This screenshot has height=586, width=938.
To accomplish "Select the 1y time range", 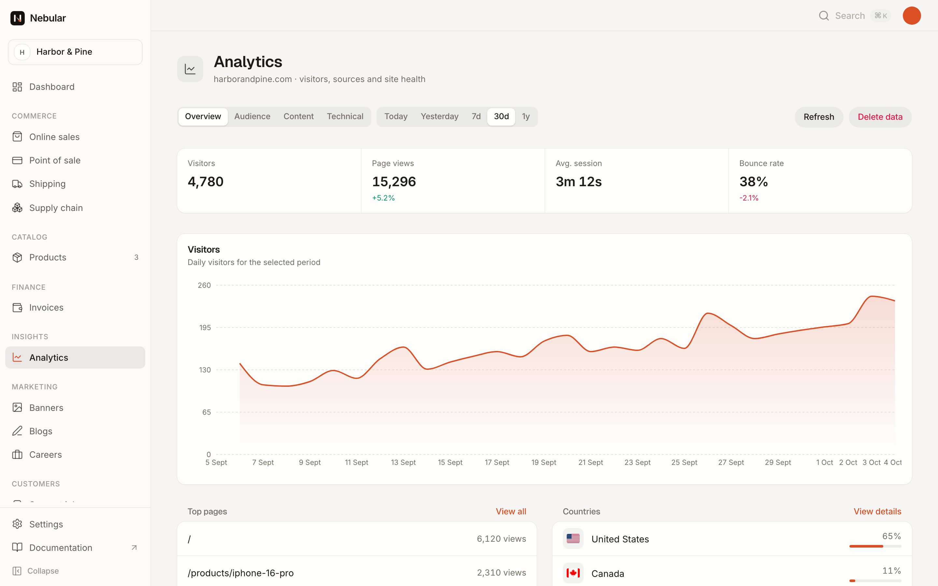I will (526, 117).
